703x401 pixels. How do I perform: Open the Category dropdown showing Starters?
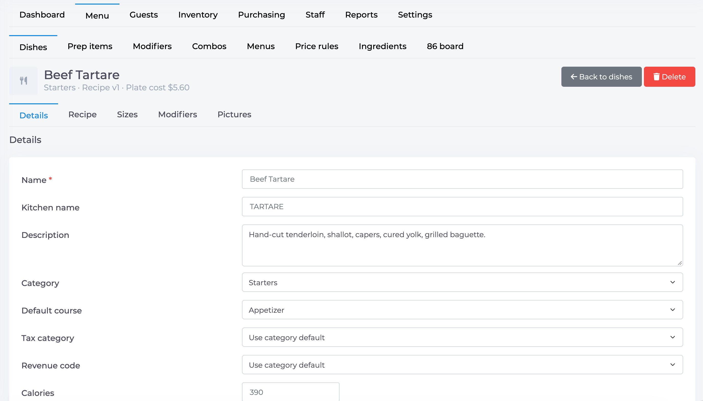point(462,282)
